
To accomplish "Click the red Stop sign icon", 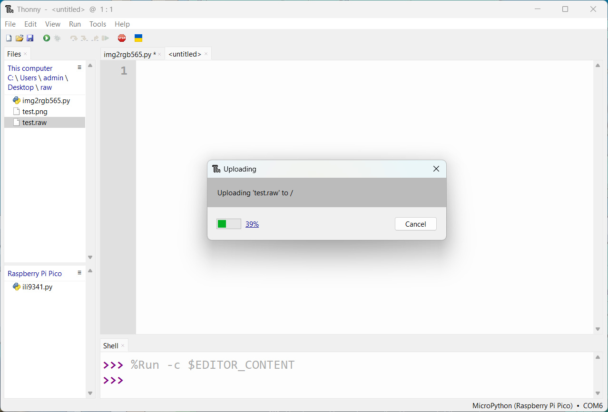I will click(x=122, y=38).
